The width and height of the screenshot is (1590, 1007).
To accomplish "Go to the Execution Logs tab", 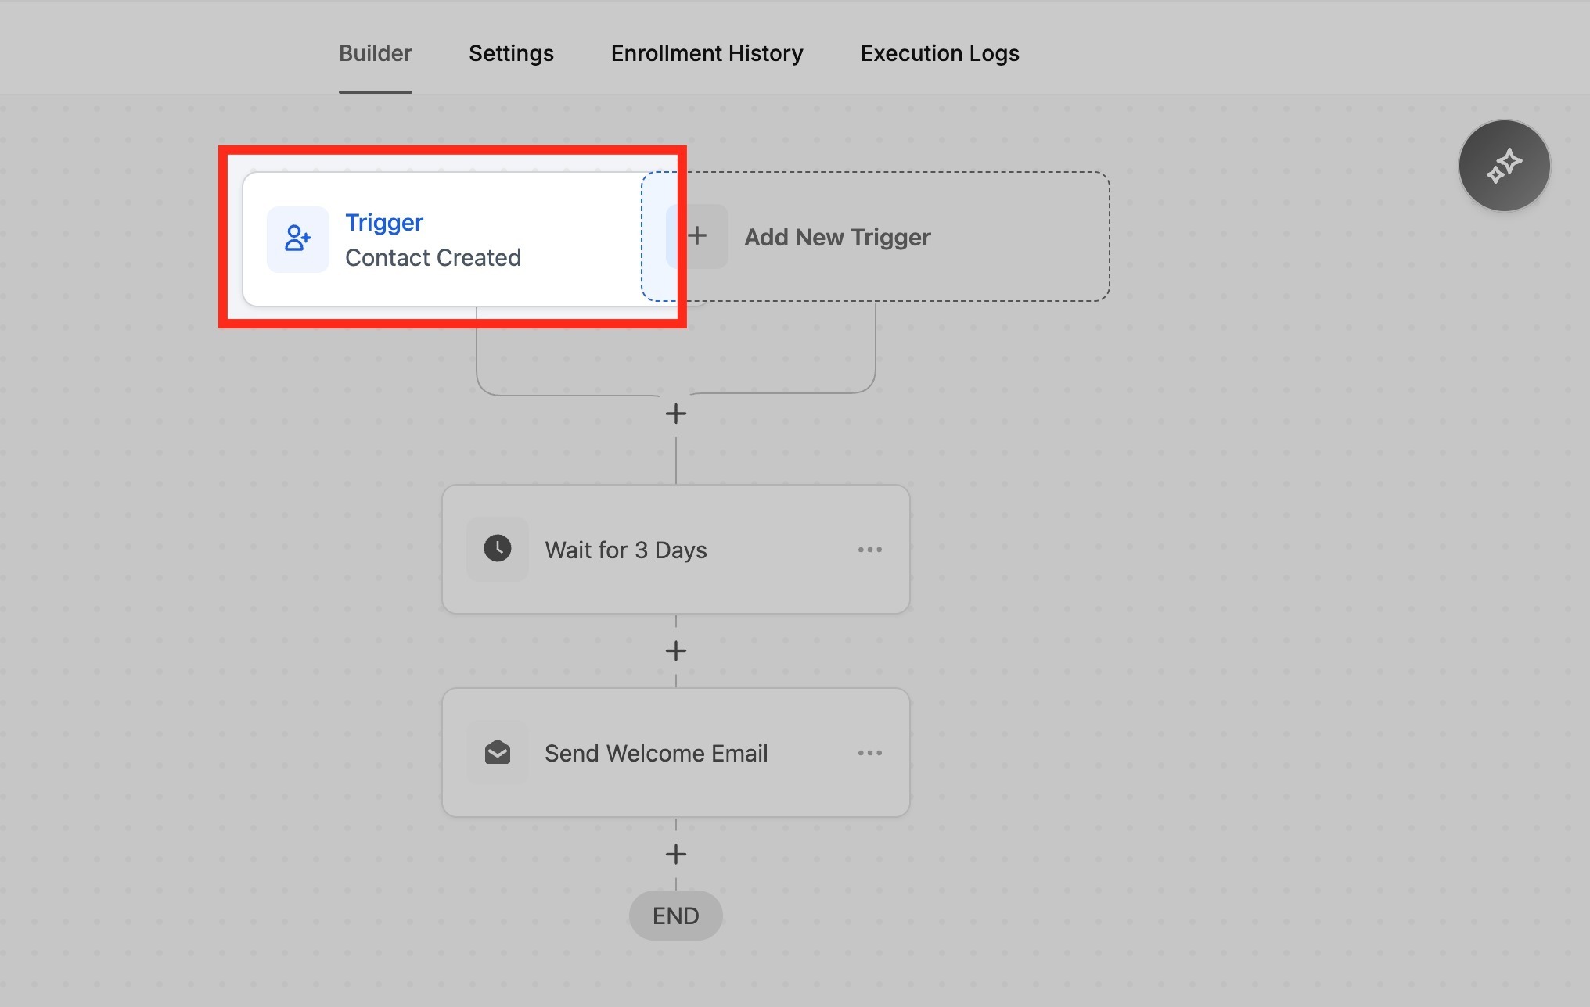I will coord(939,53).
